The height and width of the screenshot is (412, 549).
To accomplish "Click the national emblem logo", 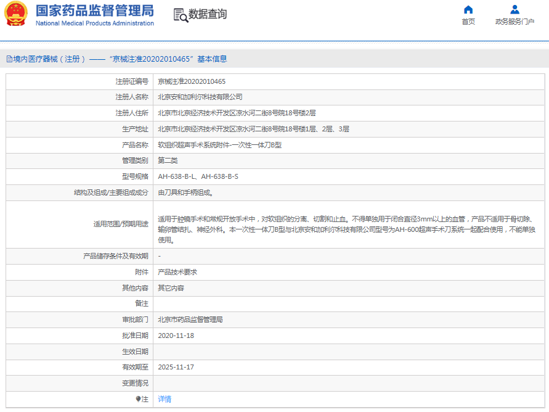I will pos(16,14).
